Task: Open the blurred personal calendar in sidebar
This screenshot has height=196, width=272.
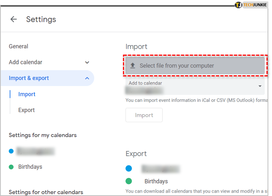Action: pyautogui.click(x=36, y=151)
